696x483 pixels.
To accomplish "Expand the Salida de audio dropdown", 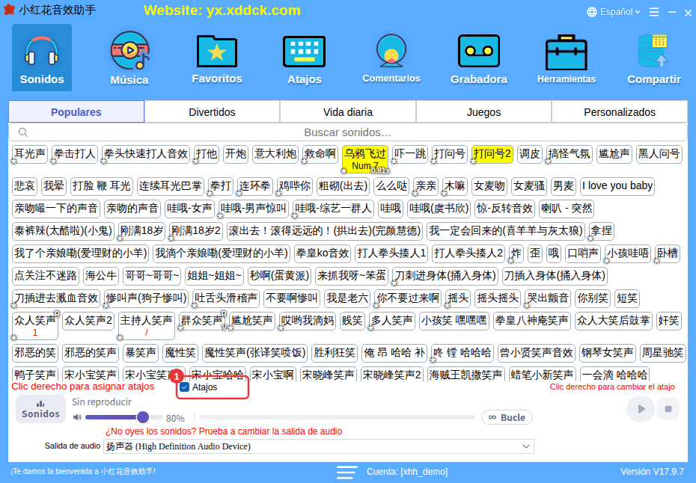I will click(x=318, y=446).
